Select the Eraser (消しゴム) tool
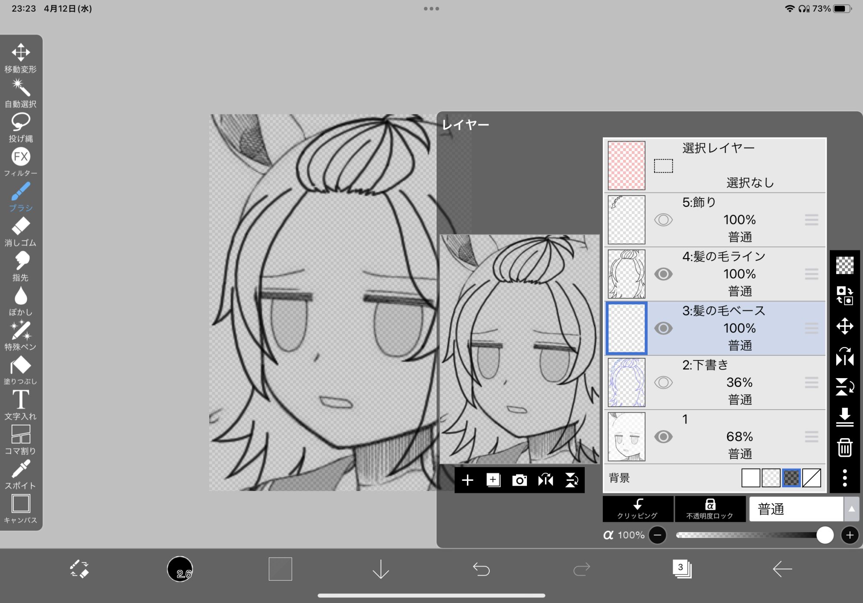Image resolution: width=863 pixels, height=603 pixels. [x=20, y=231]
